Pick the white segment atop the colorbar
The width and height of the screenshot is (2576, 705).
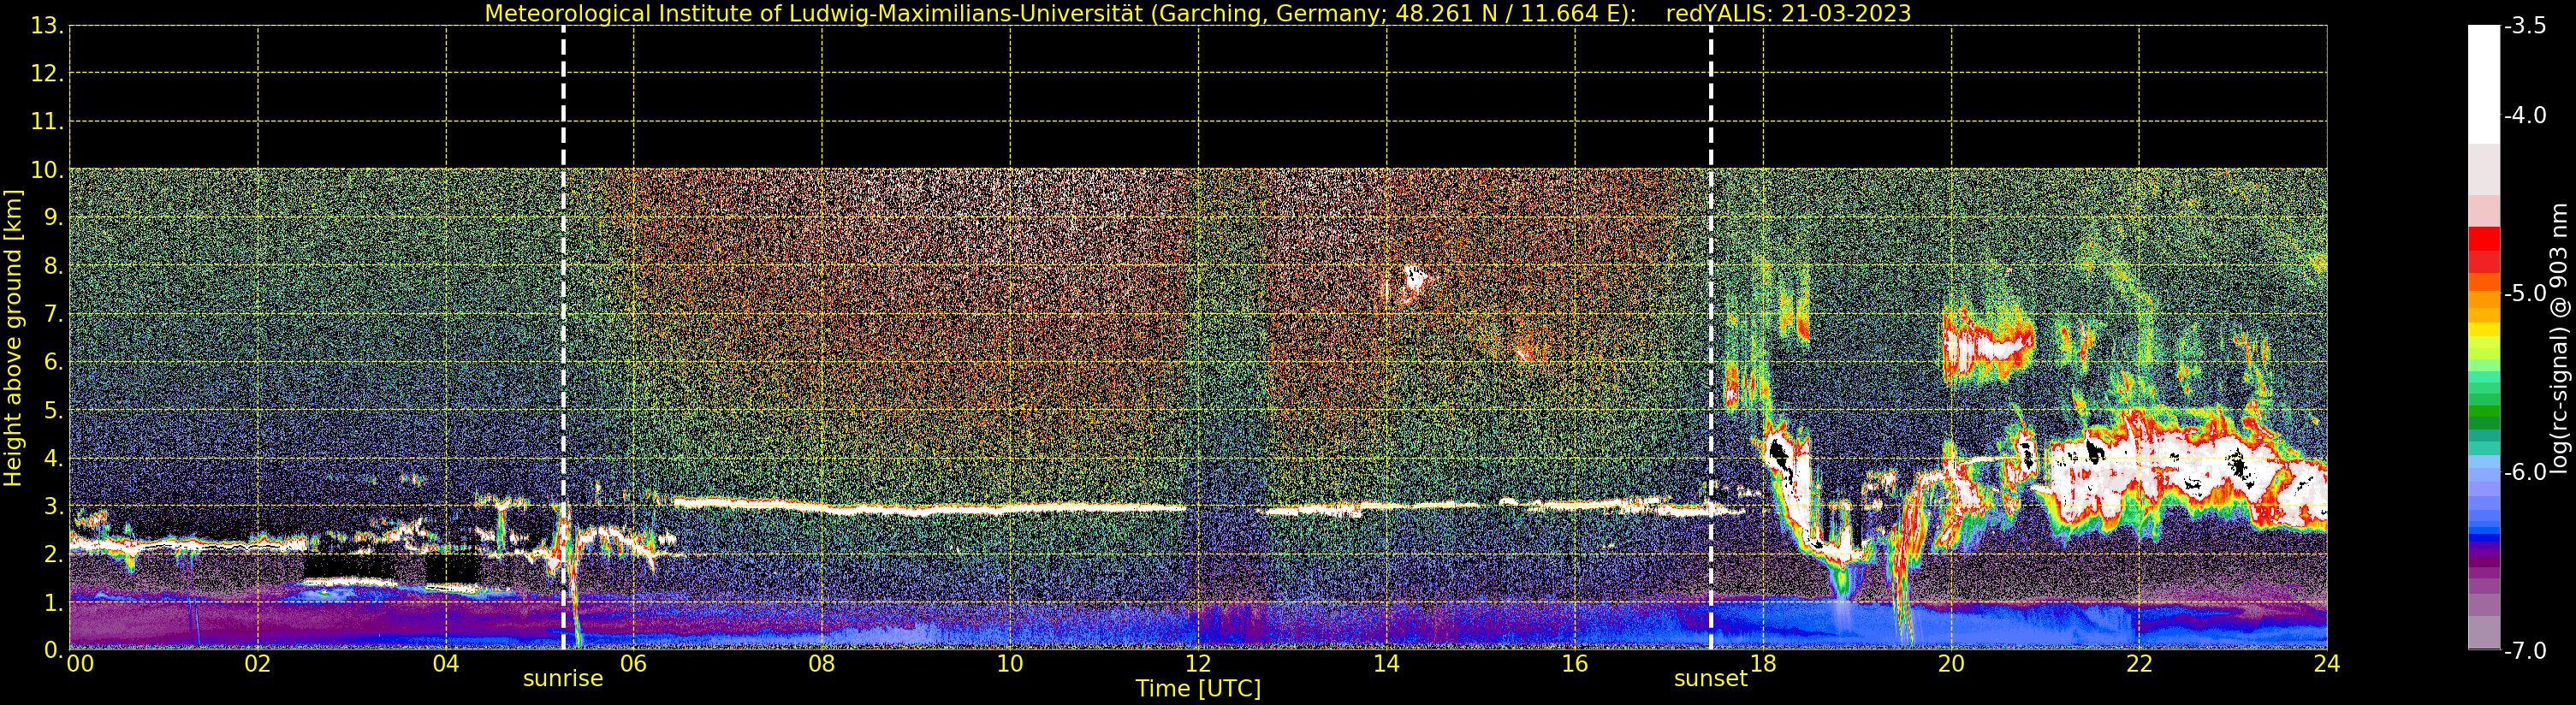coord(2484,84)
